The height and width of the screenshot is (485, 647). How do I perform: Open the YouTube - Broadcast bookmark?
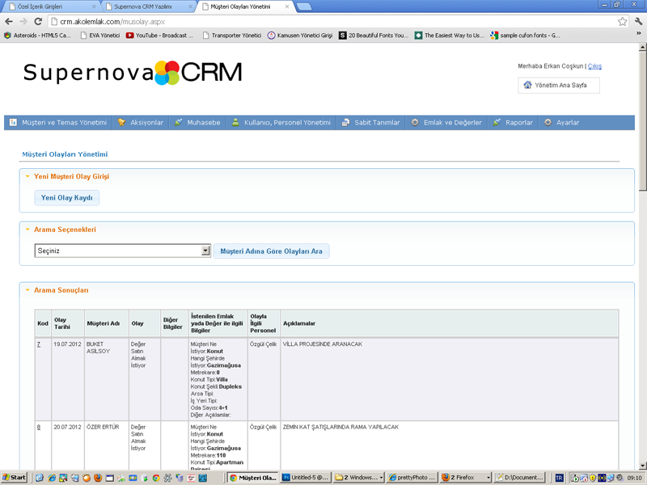click(159, 36)
